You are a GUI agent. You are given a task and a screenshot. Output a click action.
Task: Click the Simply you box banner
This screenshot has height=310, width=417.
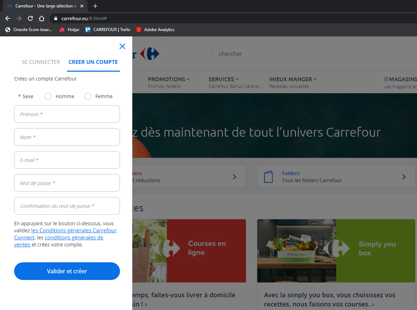coord(336,251)
